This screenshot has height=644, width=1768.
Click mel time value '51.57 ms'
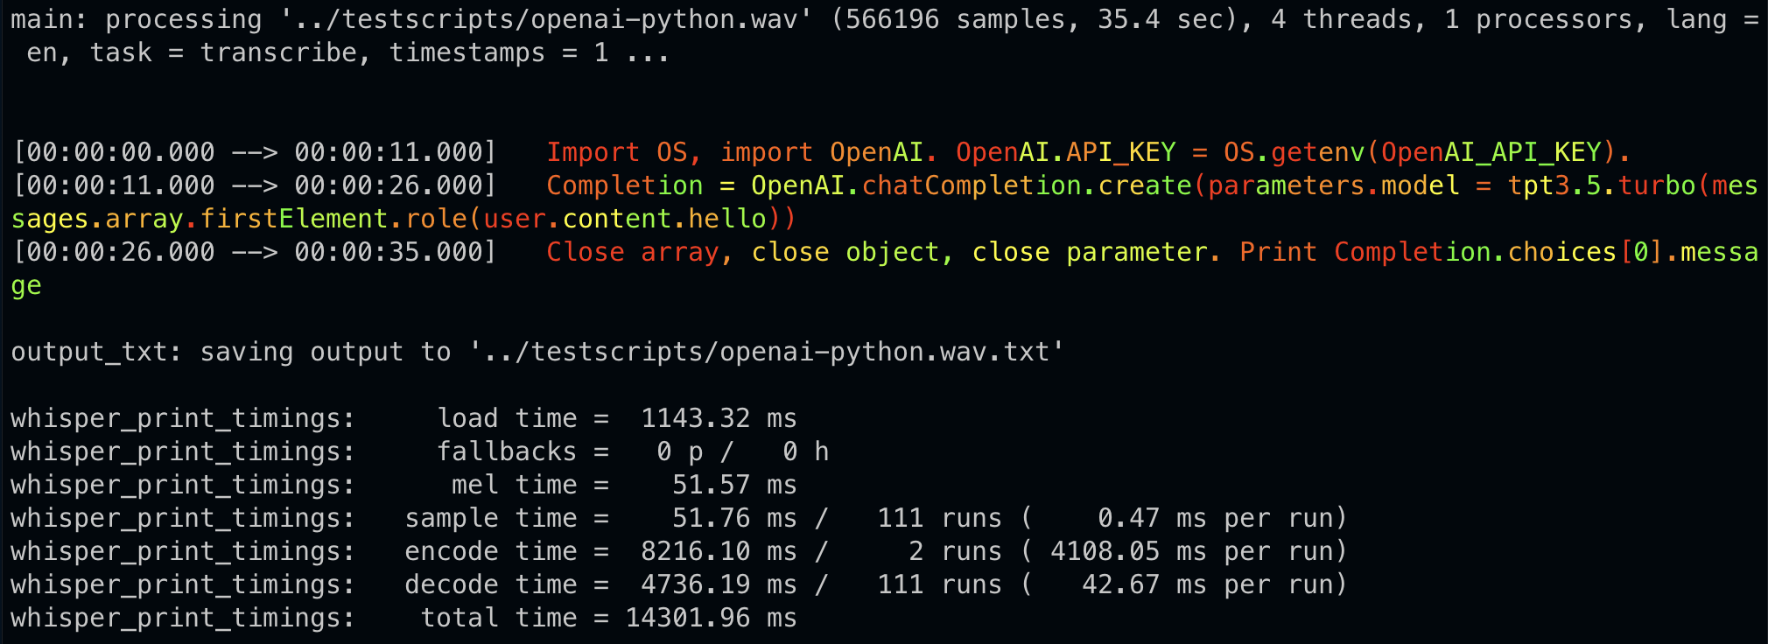[735, 485]
